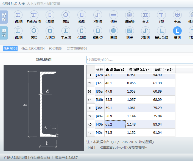Open the 热轧槽钢 tab
Screen dimensions: 193x161
pos(10,49)
